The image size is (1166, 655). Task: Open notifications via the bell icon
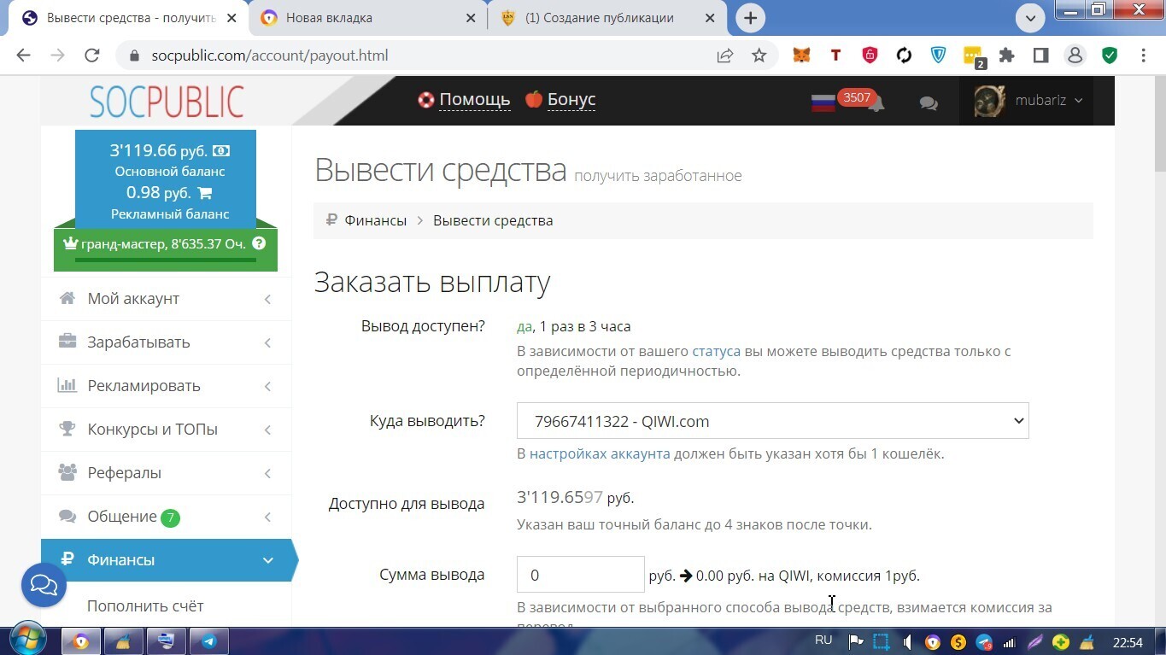click(876, 101)
